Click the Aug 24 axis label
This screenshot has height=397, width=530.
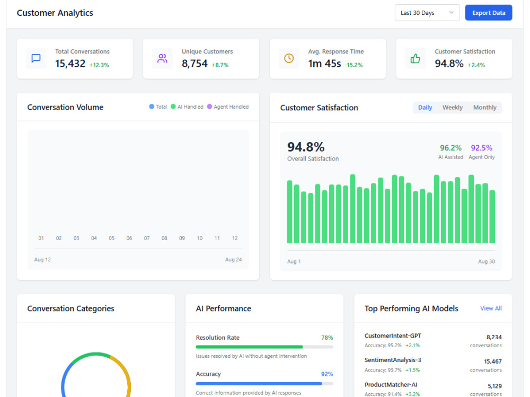234,260
